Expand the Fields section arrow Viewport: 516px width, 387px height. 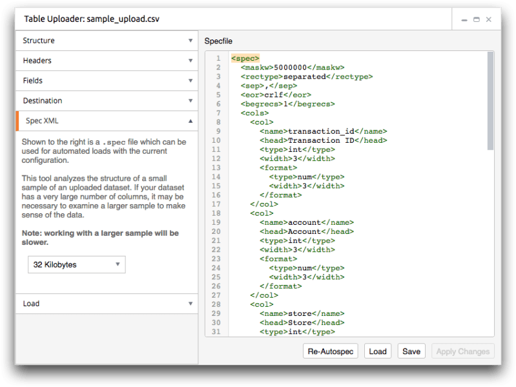click(x=191, y=81)
